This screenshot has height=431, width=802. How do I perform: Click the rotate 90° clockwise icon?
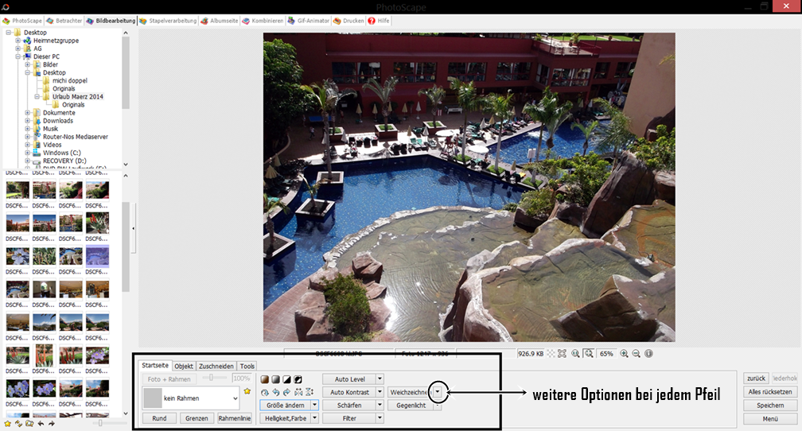(286, 392)
